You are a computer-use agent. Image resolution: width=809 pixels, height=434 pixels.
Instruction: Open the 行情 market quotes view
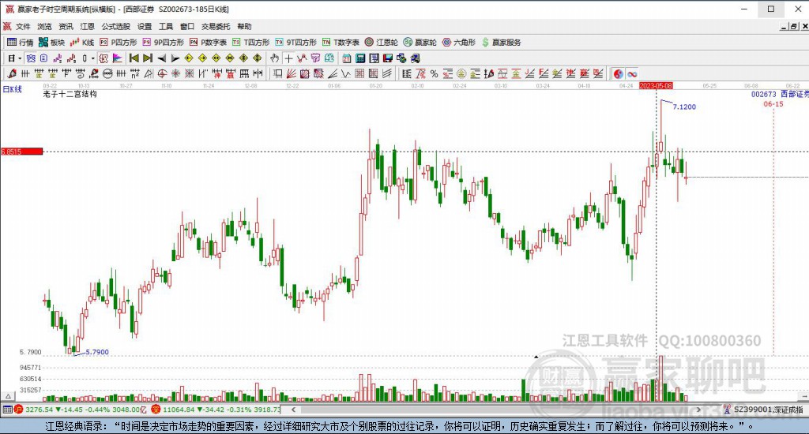[x=20, y=43]
